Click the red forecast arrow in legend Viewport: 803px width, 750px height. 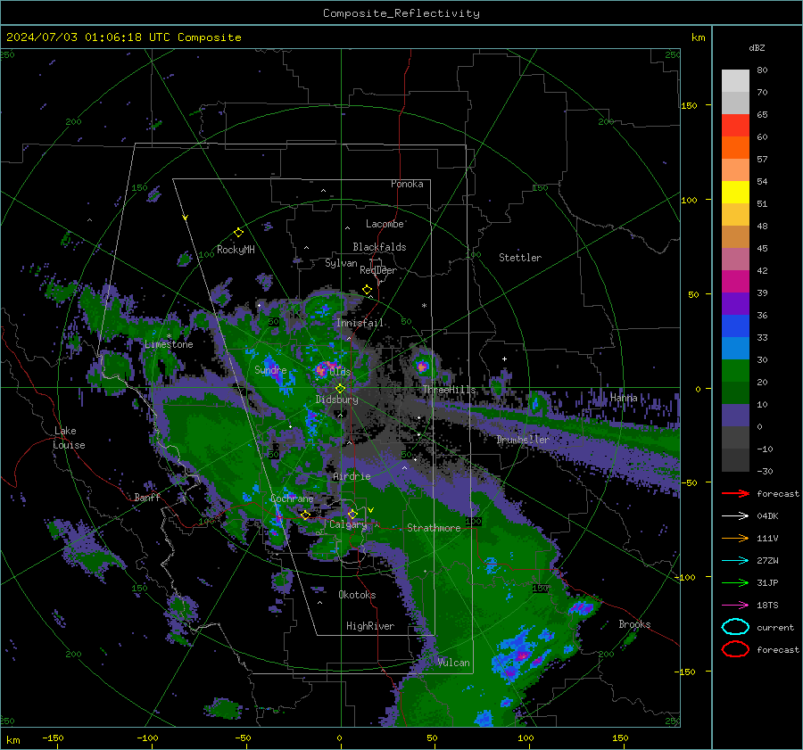pyautogui.click(x=735, y=493)
